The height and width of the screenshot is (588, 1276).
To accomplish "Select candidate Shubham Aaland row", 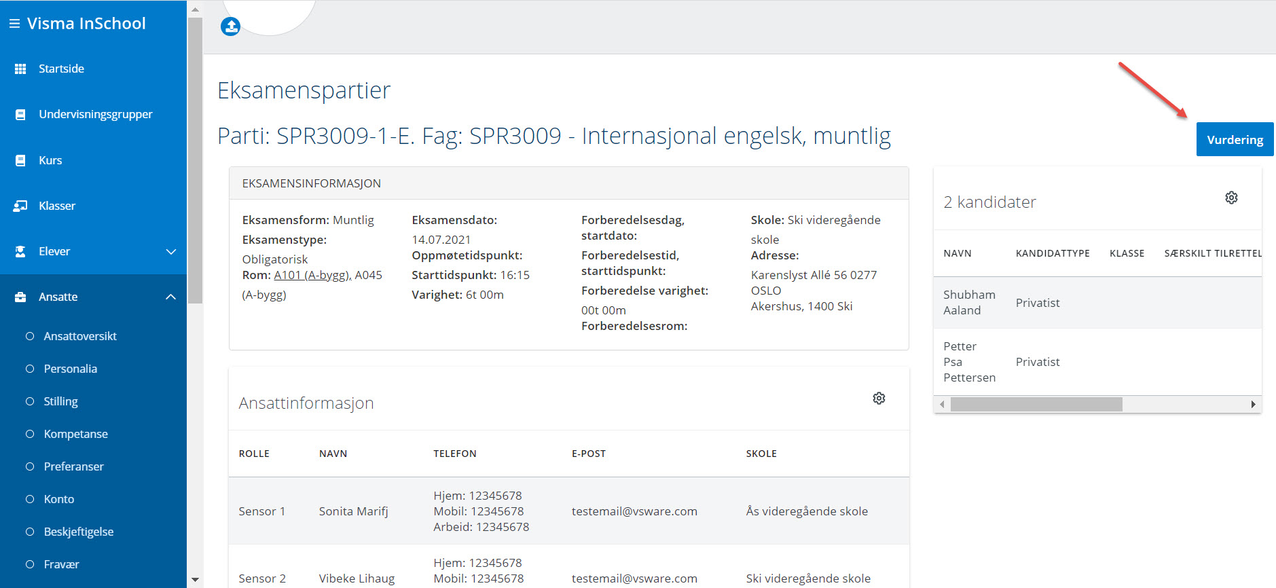I will [1097, 303].
